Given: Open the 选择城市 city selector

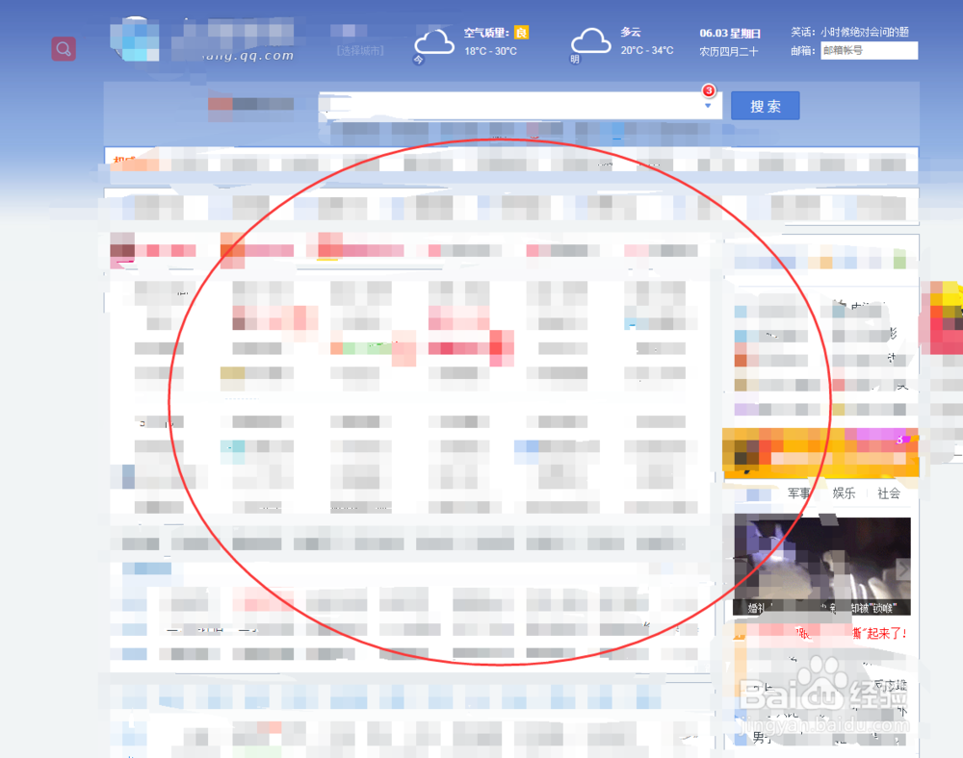Looking at the screenshot, I should [x=360, y=51].
